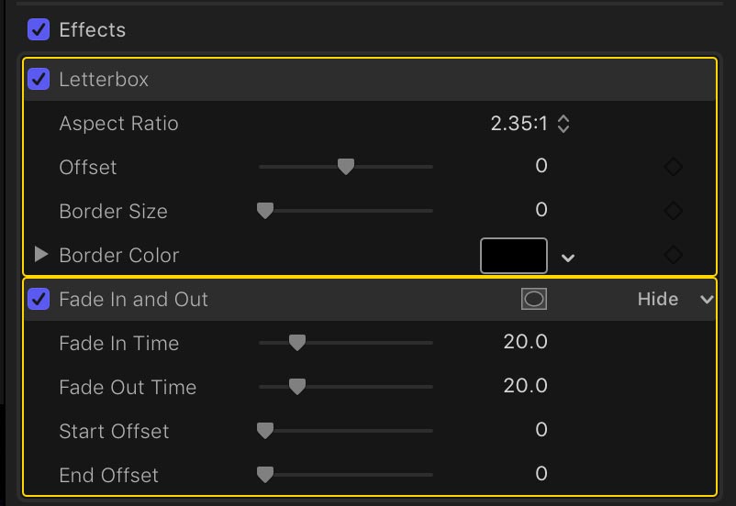The height and width of the screenshot is (506, 736).
Task: Click the Border Size slider handle
Action: click(x=265, y=211)
